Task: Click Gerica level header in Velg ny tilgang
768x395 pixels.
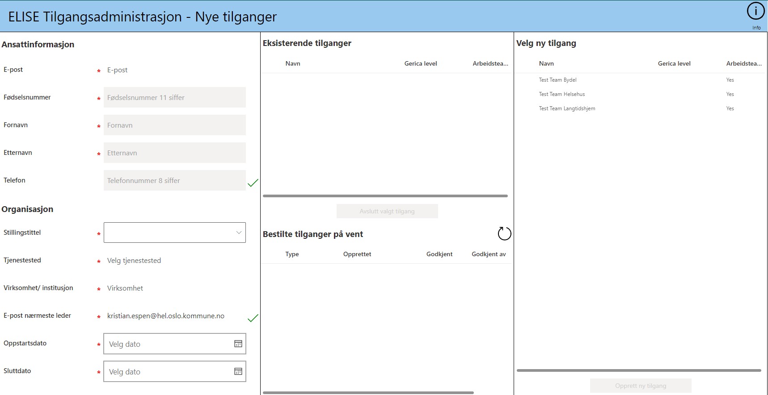Action: pos(674,63)
